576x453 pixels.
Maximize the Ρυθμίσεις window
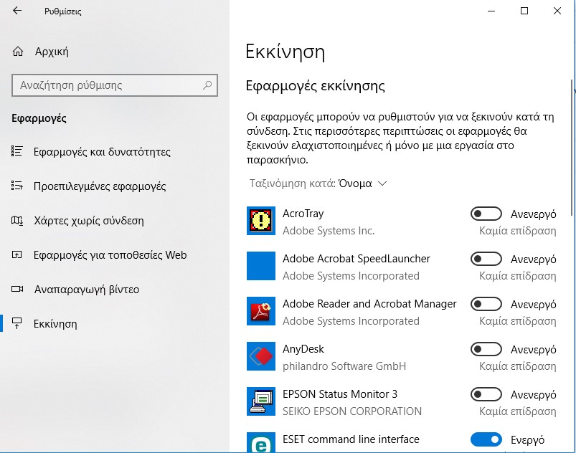coord(524,11)
